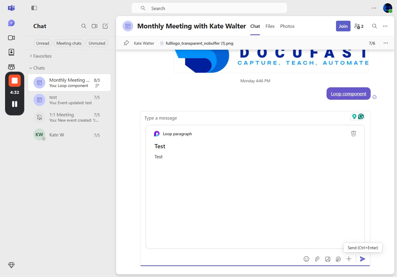Insert an image into message
The height and width of the screenshot is (277, 397).
pos(328,259)
